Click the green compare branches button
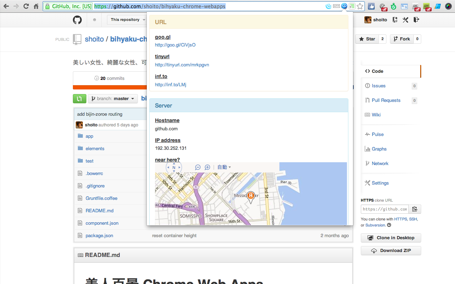The width and height of the screenshot is (455, 284). click(x=80, y=99)
